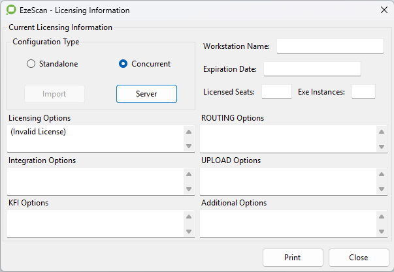
Task: Close the Licensing Information dialog with the X
Action: pos(384,10)
